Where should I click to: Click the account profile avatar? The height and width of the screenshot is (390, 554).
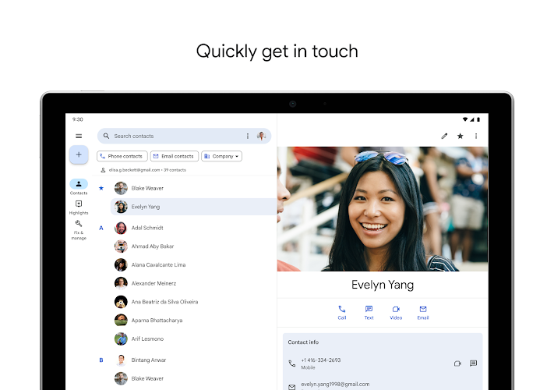tap(262, 136)
